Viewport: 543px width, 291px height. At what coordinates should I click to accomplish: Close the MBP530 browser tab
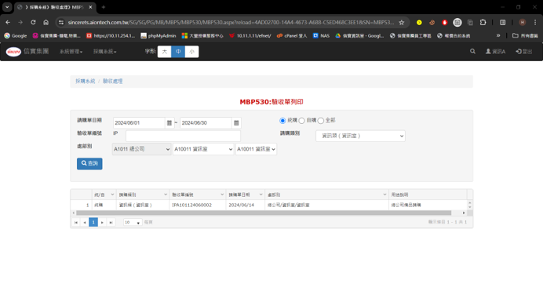(90, 7)
